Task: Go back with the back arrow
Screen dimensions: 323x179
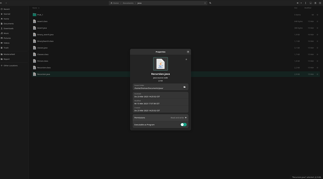Action: coord(1,3)
